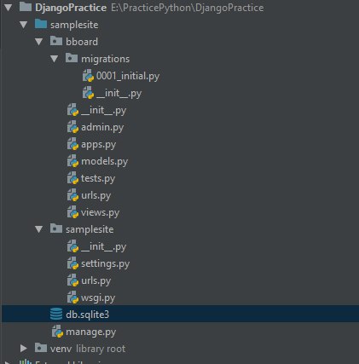Click the inner samplesite package folder icon
Screen dimensions: 359x364
pos(56,228)
